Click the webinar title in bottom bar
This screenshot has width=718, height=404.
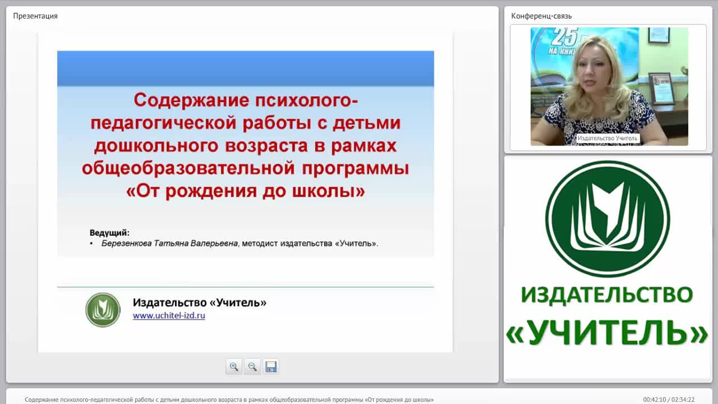[229, 400]
